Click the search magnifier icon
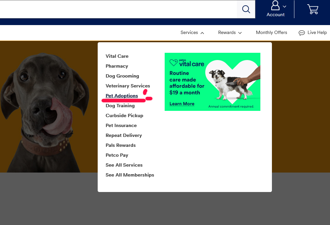 click(246, 9)
